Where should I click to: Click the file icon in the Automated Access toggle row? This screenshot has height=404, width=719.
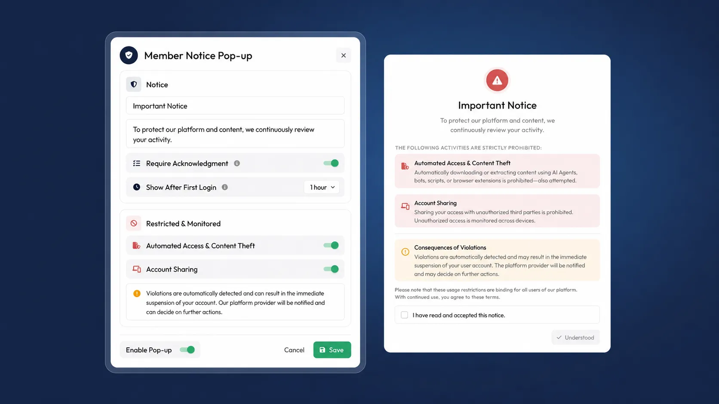136,246
